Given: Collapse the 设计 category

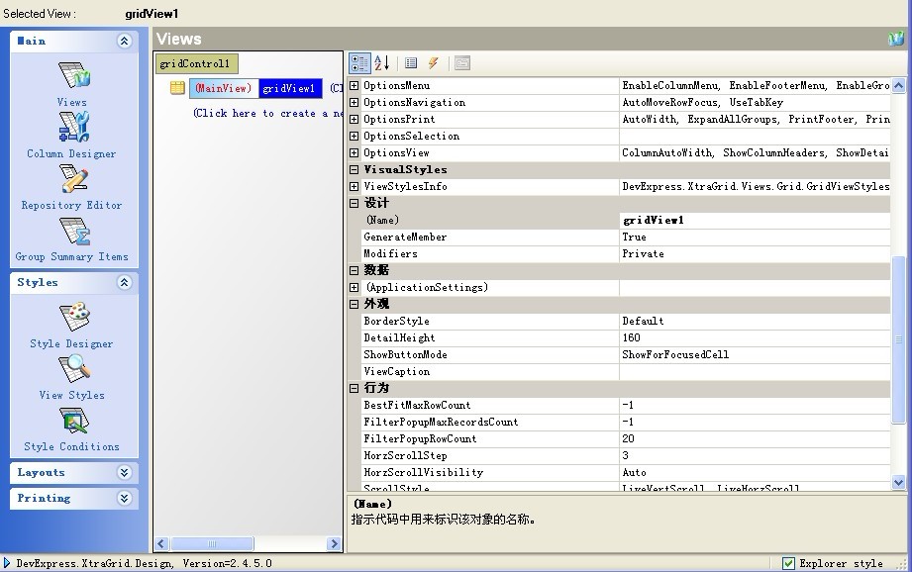Looking at the screenshot, I should pos(354,204).
